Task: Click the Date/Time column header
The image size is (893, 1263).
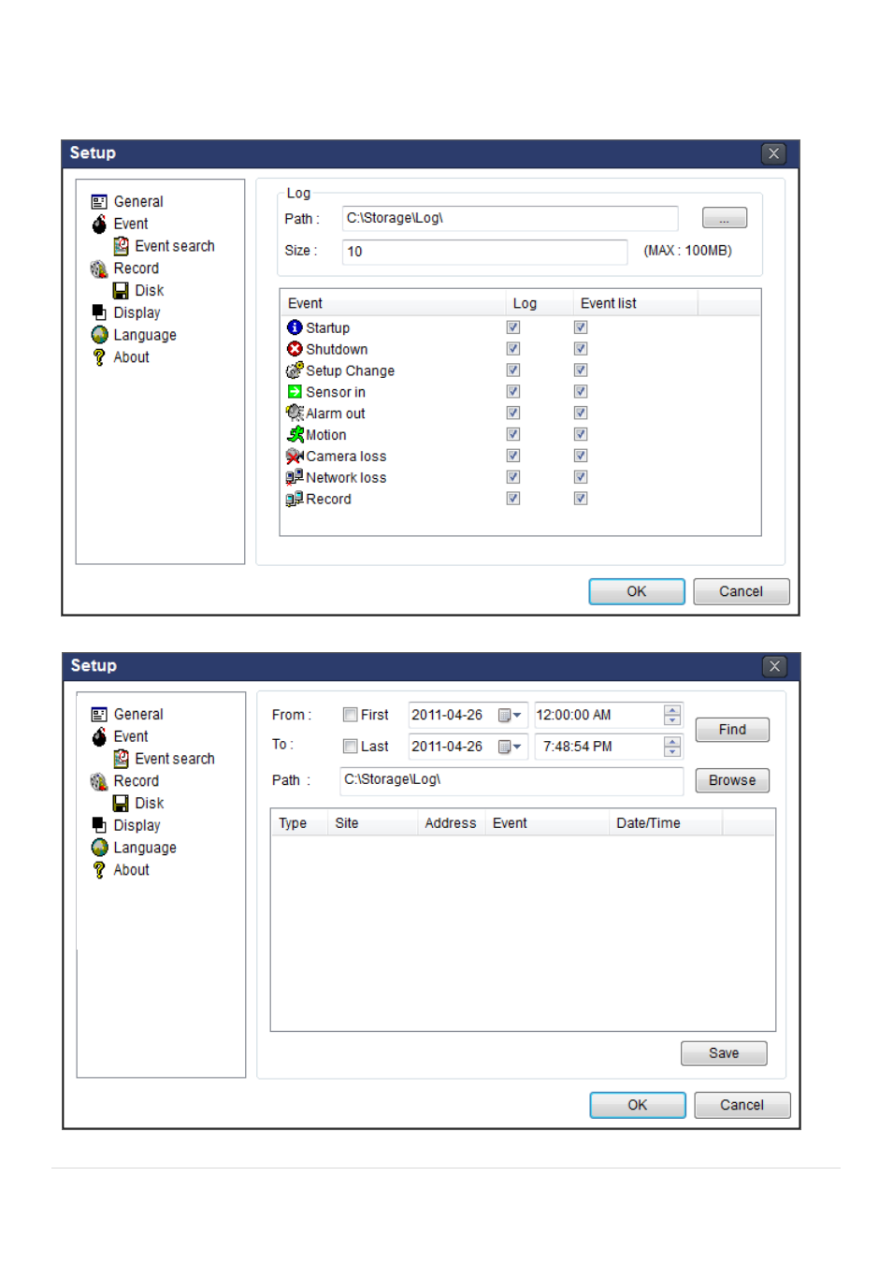Action: pyautogui.click(x=665, y=823)
